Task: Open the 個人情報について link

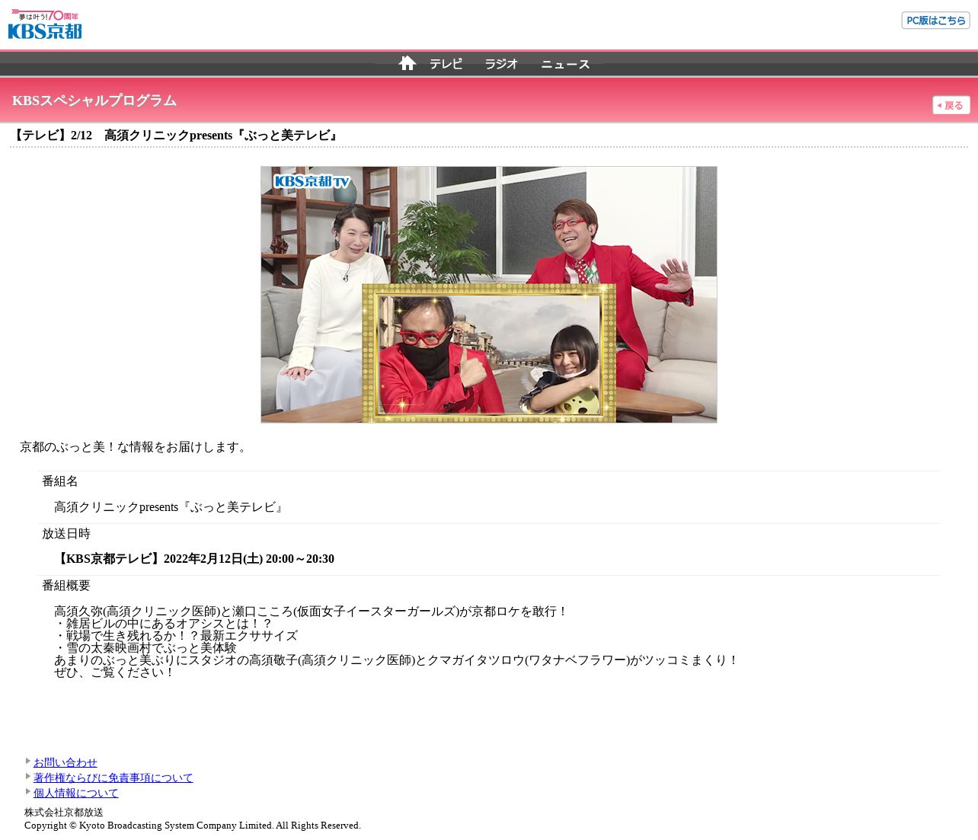Action: (76, 793)
